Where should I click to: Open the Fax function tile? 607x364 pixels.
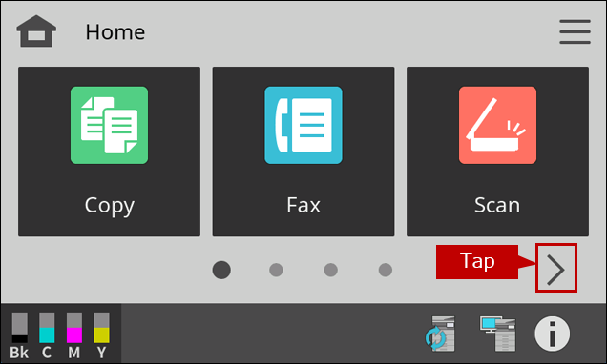tap(303, 152)
